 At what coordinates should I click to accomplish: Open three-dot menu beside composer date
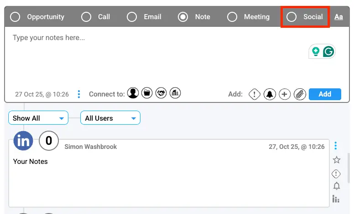[x=79, y=94]
